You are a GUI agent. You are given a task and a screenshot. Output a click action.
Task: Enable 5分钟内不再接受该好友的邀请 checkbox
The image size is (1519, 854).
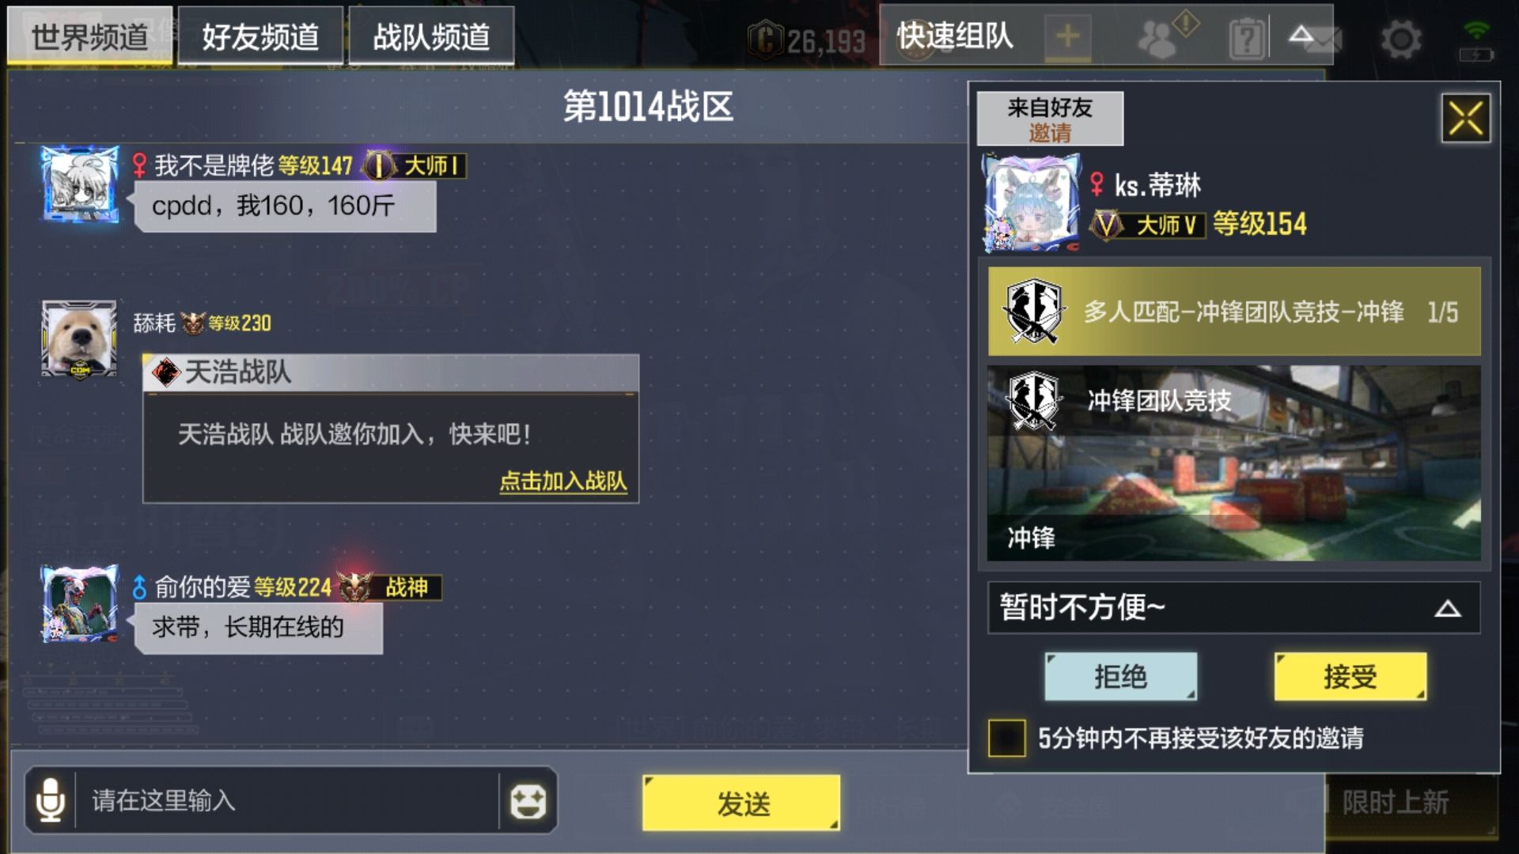pyautogui.click(x=1006, y=738)
